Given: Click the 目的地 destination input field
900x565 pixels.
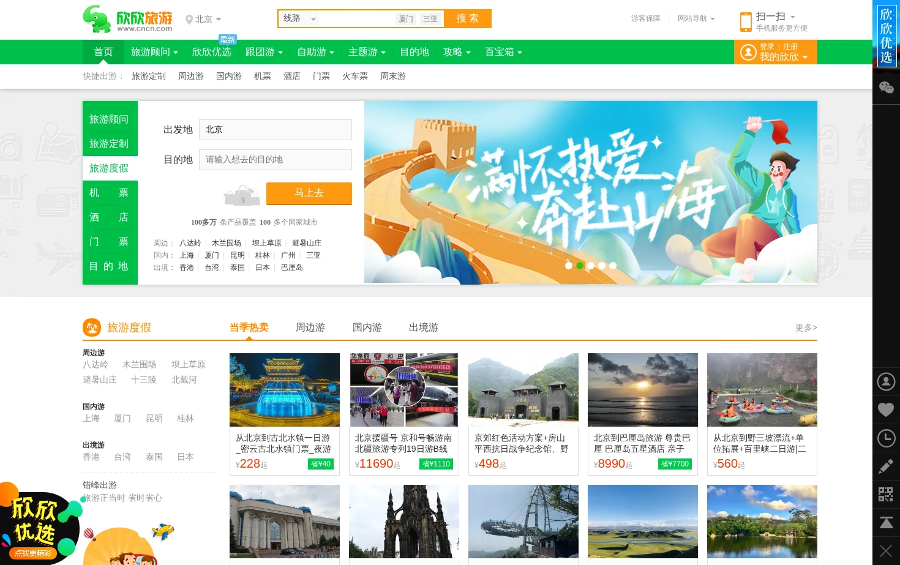Looking at the screenshot, I should click(x=276, y=160).
